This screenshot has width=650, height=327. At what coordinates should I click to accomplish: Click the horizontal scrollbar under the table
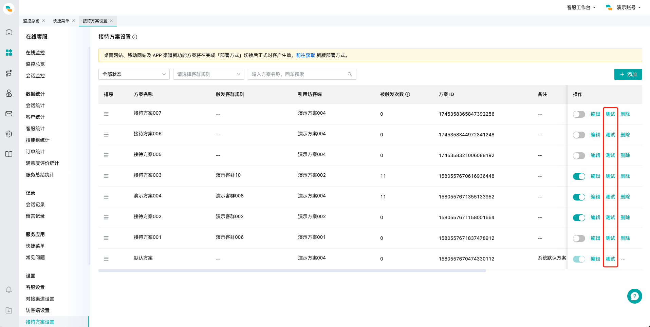(x=292, y=271)
